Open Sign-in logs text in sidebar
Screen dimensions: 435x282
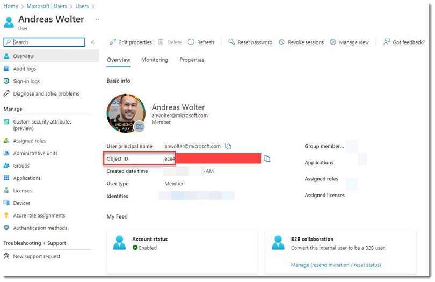pyautogui.click(x=26, y=81)
